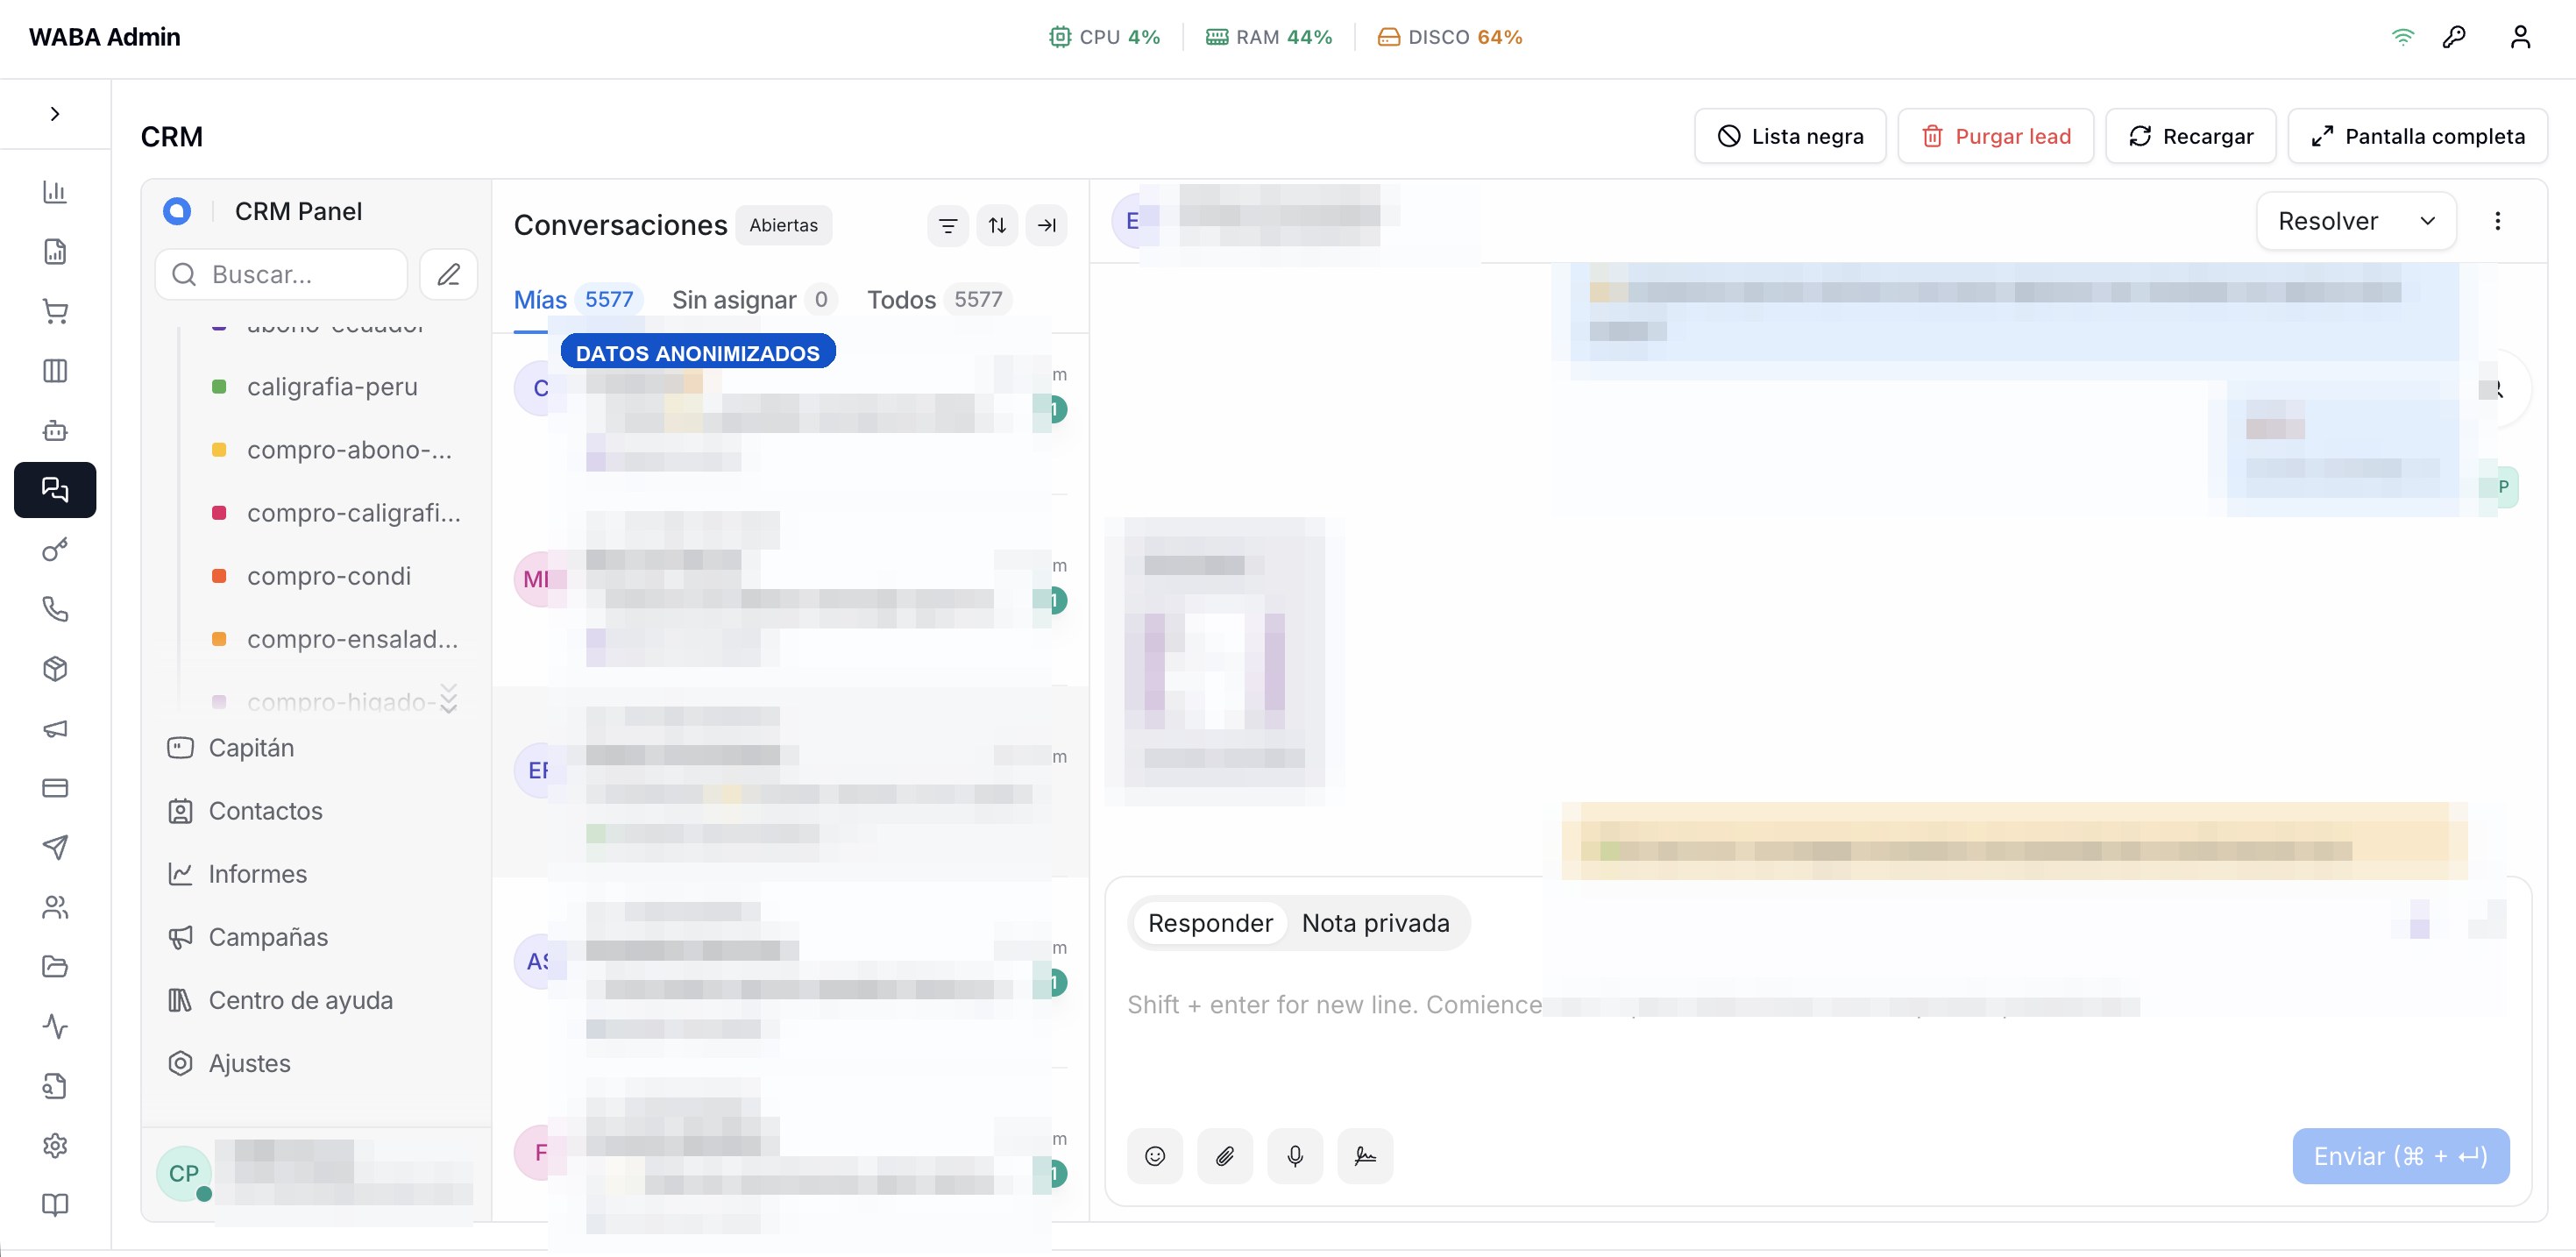2576x1257 pixels.
Task: Open the columns board icon in sidebar
Action: click(55, 371)
